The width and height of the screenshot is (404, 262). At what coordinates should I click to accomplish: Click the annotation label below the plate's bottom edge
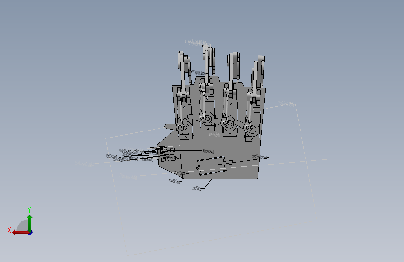pyautogui.click(x=197, y=188)
